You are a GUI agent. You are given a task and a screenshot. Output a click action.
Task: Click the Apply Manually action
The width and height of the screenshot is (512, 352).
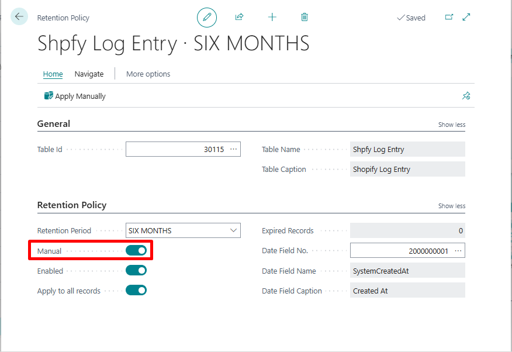pyautogui.click(x=75, y=96)
